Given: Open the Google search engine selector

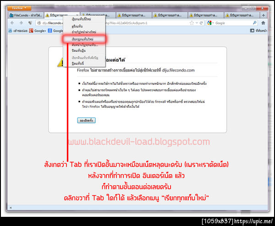Looking at the screenshot, I should click(x=210, y=23).
